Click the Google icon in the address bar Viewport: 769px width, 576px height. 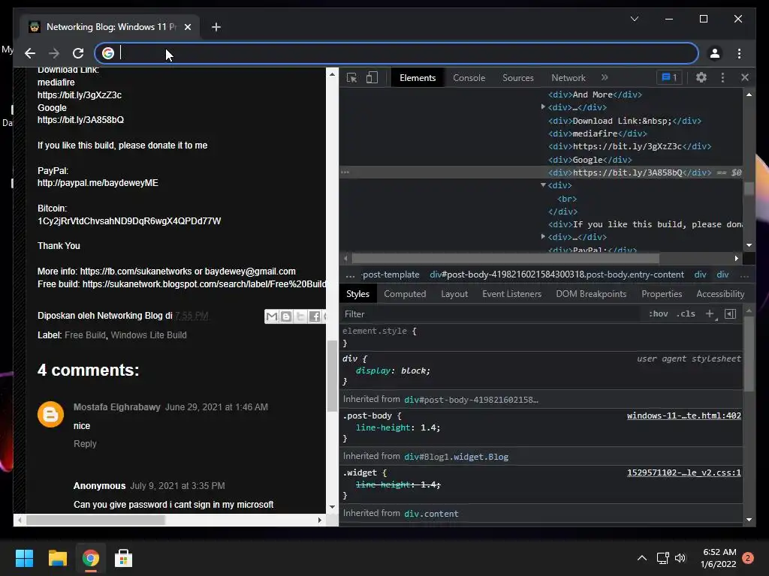coord(108,53)
